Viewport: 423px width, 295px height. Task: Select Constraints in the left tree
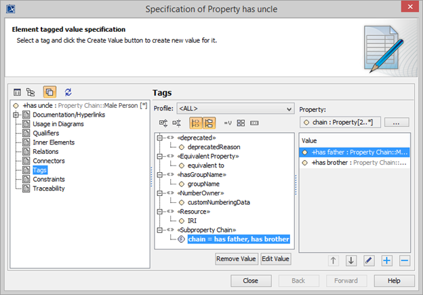49,179
